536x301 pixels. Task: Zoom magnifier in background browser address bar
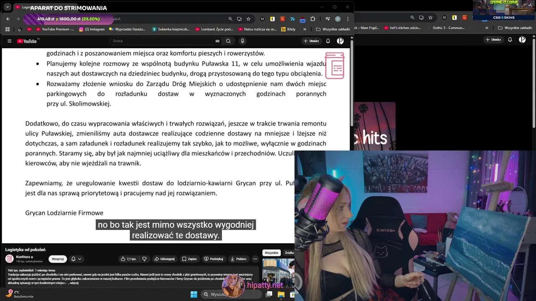412,18
